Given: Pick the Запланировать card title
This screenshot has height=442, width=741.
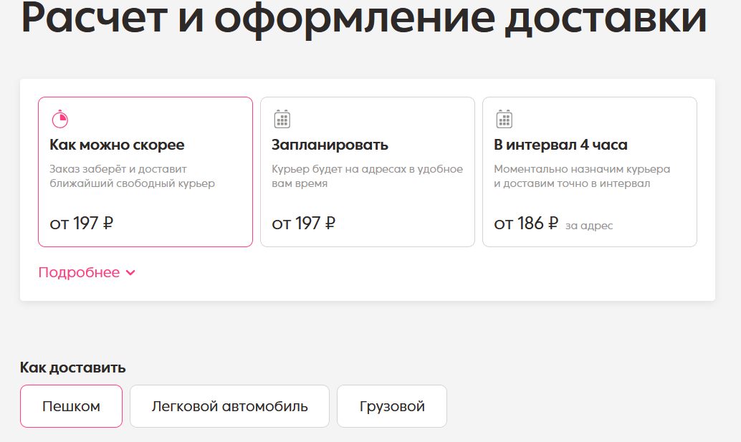Looking at the screenshot, I should [330, 145].
